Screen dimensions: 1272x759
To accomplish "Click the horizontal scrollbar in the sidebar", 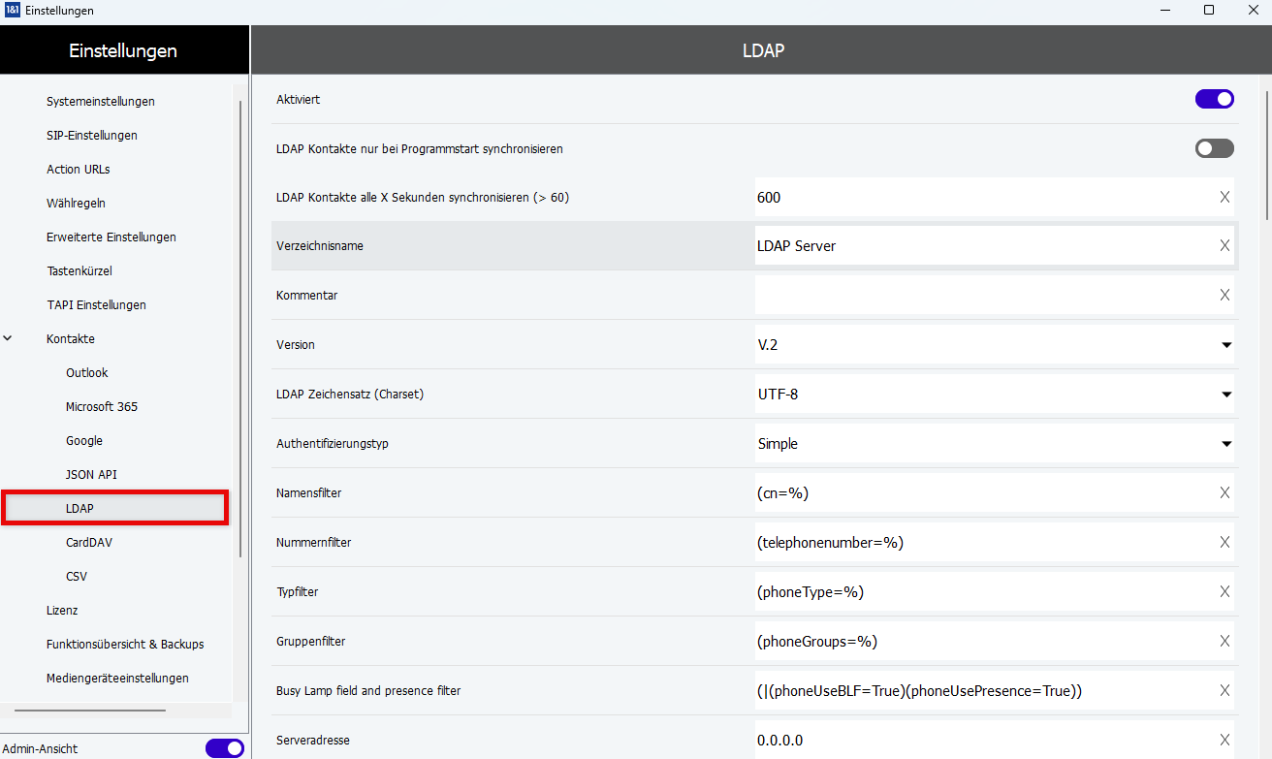I will 90,711.
